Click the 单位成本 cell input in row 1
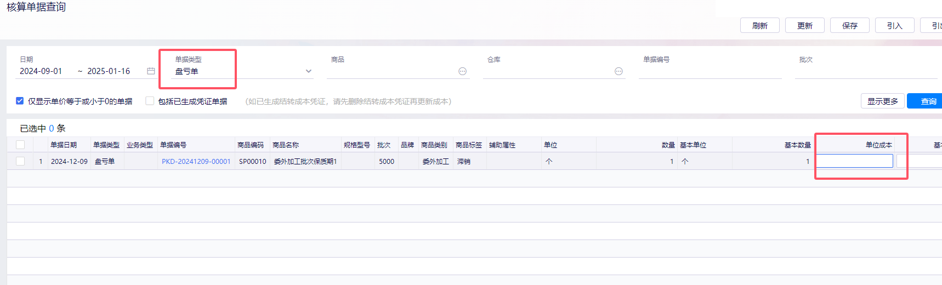The image size is (942, 285). click(x=855, y=161)
